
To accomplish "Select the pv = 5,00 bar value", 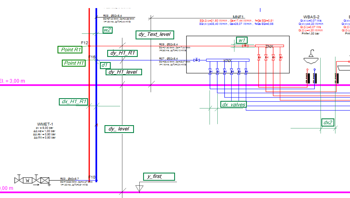I will coord(44,128).
